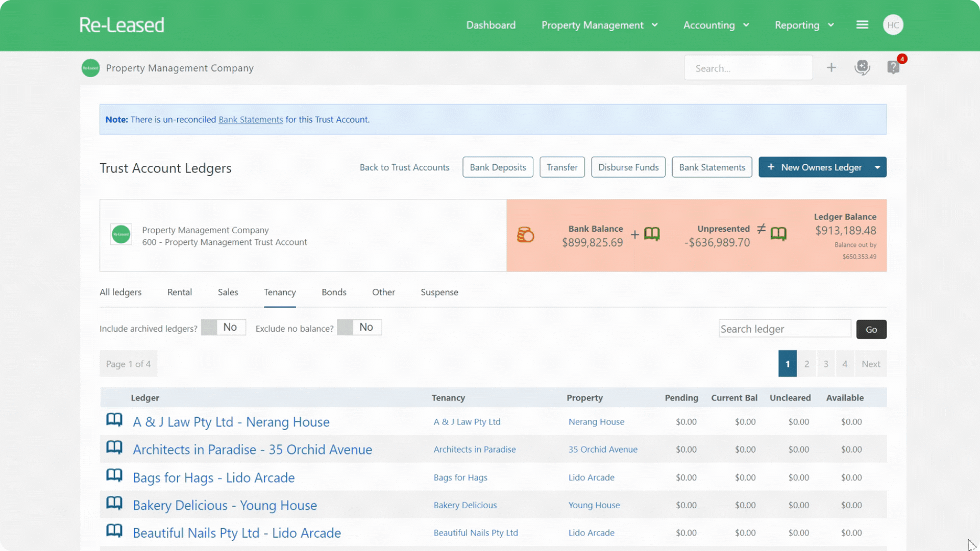Viewport: 980px width, 551px height.
Task: Open the ledger icon for A & J Law
Action: (114, 420)
